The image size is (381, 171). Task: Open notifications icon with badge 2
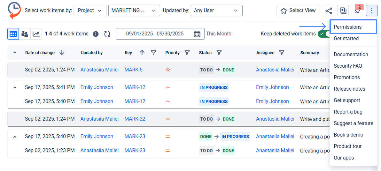pyautogui.click(x=357, y=11)
